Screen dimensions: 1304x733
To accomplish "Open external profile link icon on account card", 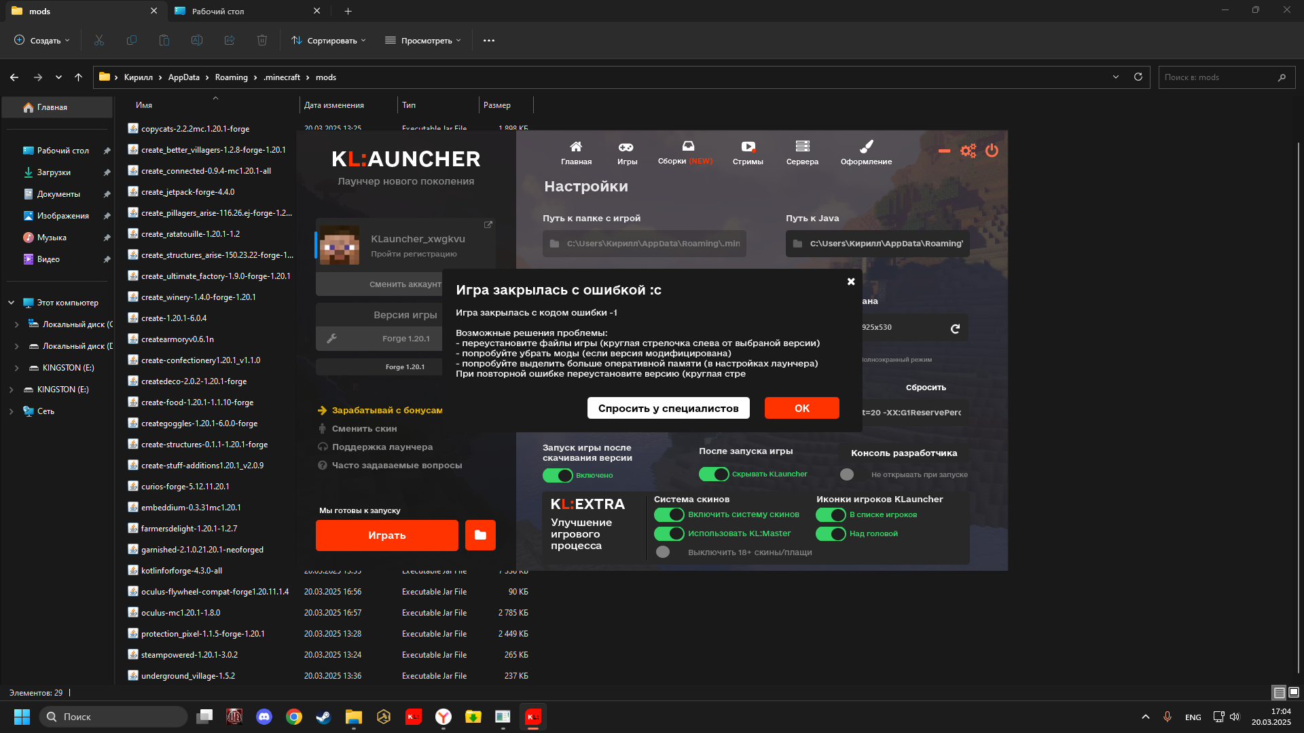I will pos(488,225).
